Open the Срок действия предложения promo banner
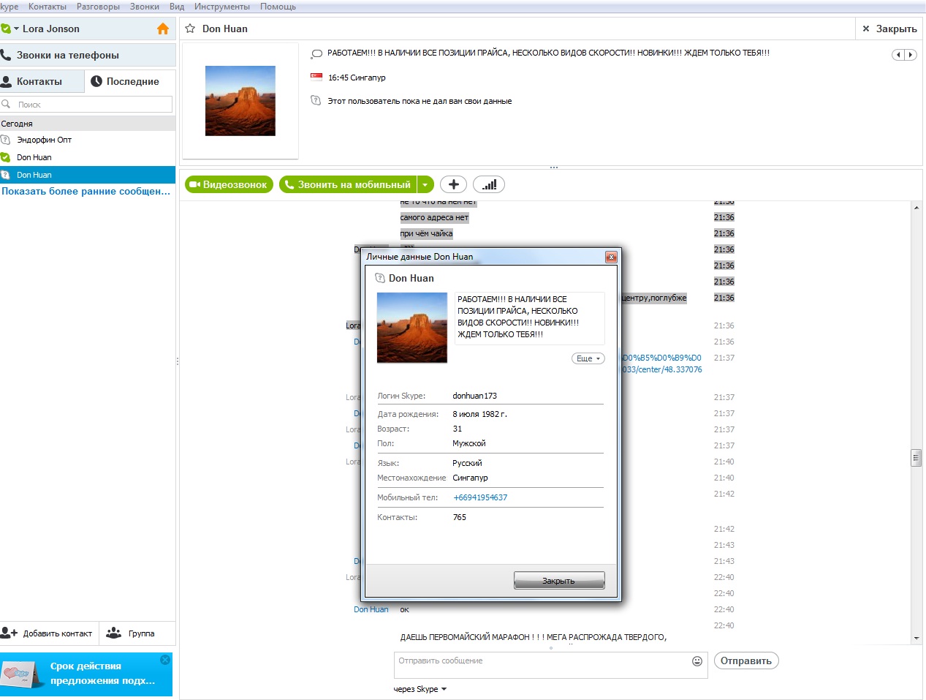 click(x=86, y=674)
